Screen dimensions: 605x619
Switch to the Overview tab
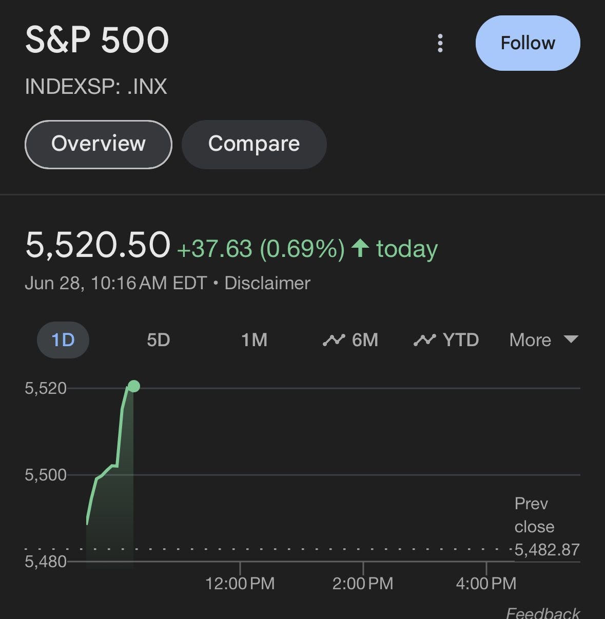tap(98, 144)
